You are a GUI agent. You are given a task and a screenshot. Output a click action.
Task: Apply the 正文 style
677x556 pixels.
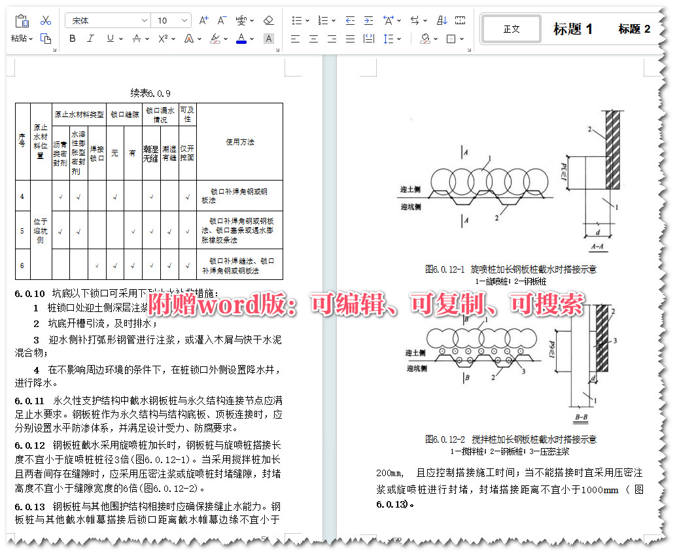510,29
